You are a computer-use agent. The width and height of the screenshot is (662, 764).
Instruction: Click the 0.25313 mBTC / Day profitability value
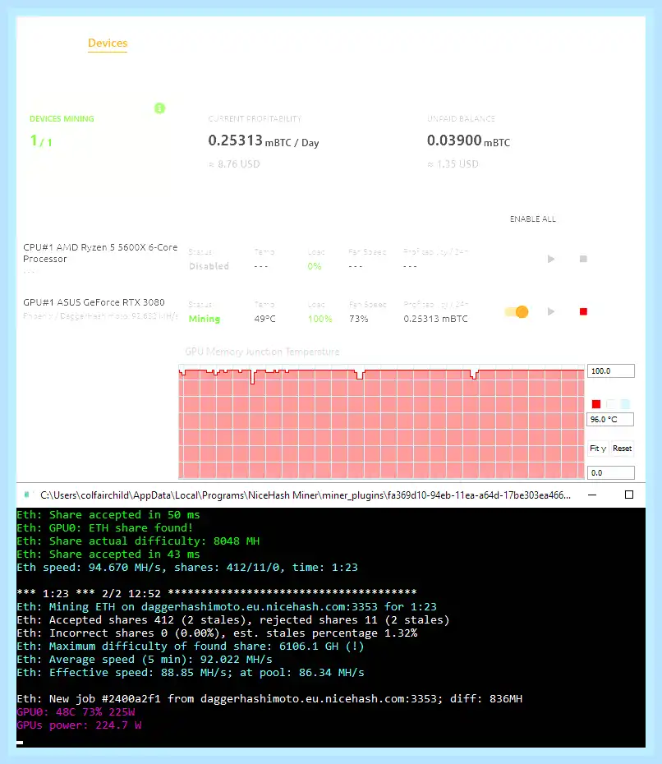coord(264,141)
